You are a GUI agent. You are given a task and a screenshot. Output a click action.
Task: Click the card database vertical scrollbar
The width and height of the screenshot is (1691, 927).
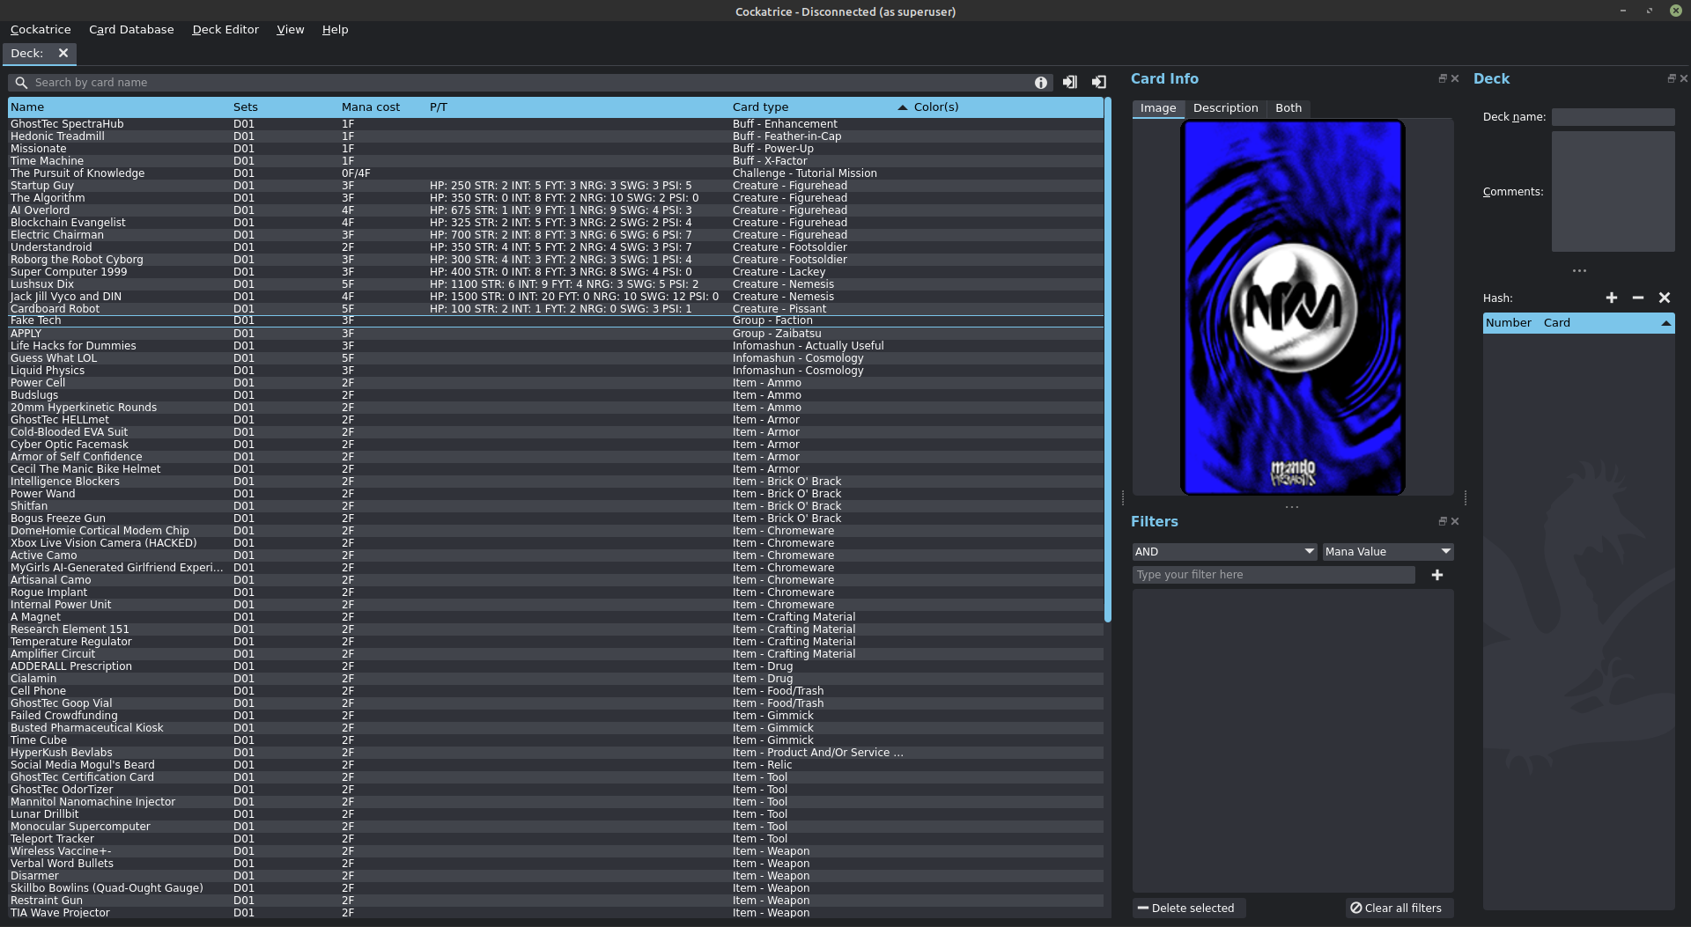tap(1108, 361)
